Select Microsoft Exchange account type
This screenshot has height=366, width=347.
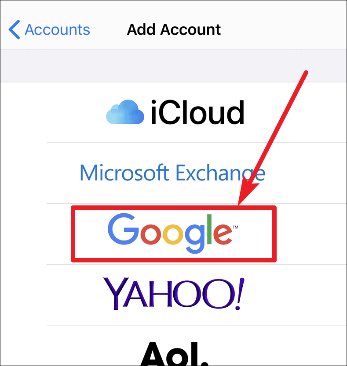(x=172, y=173)
